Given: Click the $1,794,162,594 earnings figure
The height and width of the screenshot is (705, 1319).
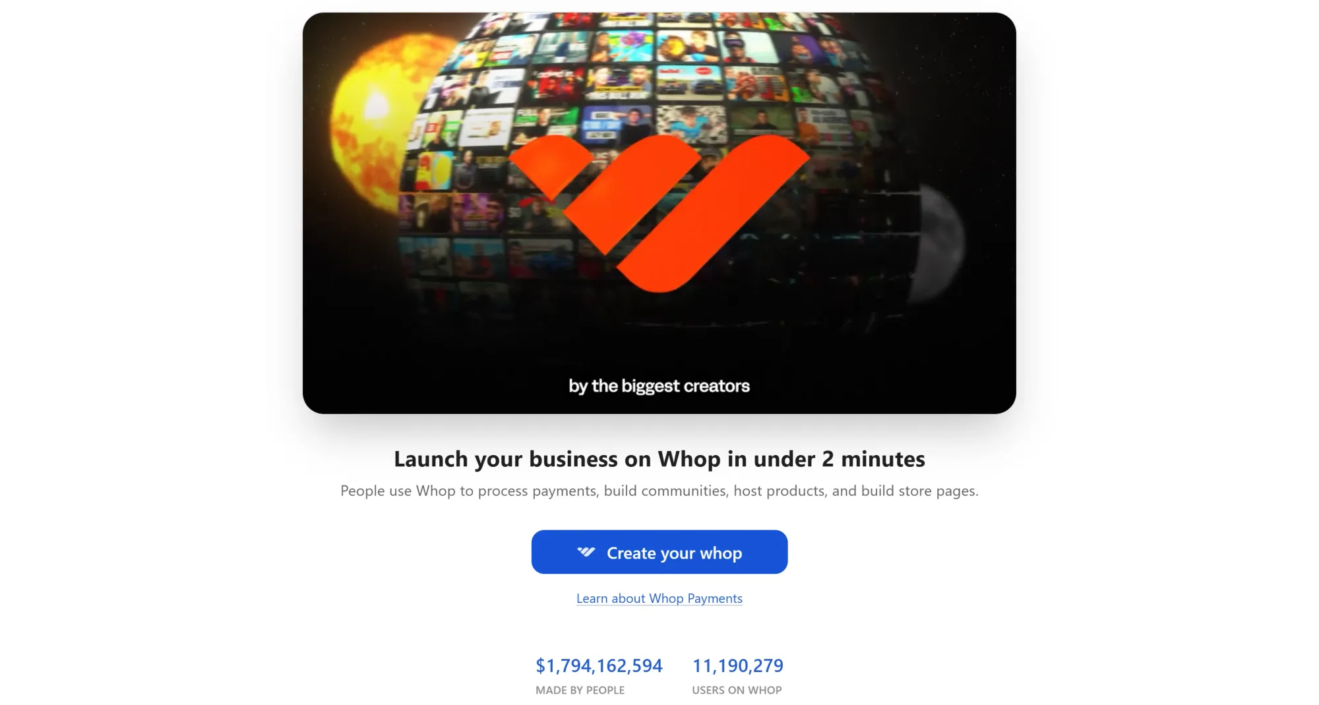Looking at the screenshot, I should tap(599, 665).
